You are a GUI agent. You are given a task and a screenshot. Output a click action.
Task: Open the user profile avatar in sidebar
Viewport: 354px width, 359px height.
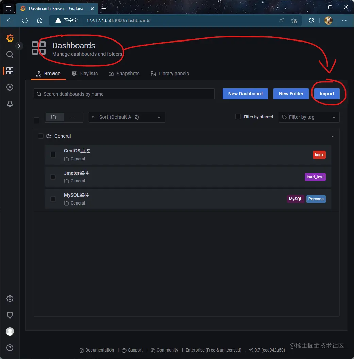pos(10,331)
